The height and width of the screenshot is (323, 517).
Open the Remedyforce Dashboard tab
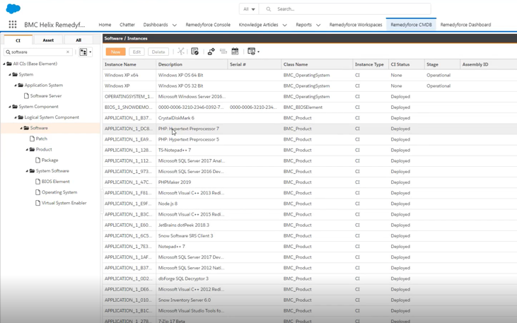point(465,25)
